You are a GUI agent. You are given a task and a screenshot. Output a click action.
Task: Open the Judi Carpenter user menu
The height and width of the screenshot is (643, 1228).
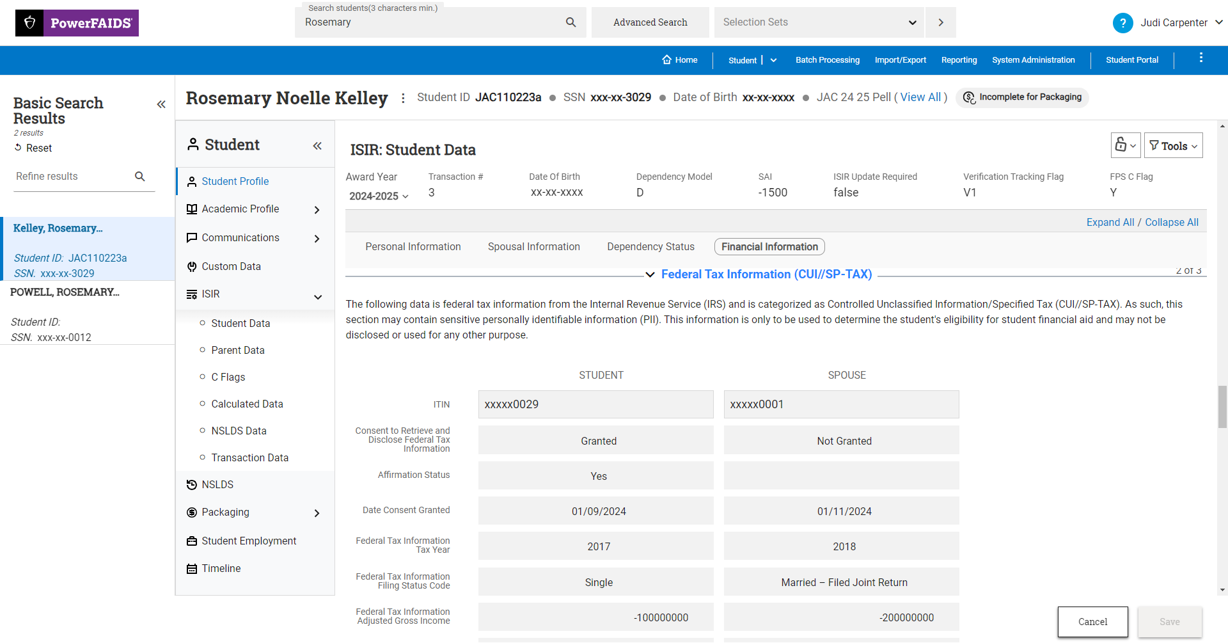click(x=1181, y=23)
